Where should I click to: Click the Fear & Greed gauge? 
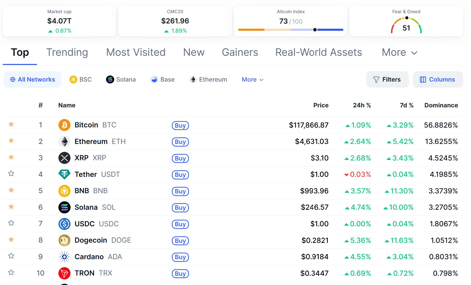point(406,25)
